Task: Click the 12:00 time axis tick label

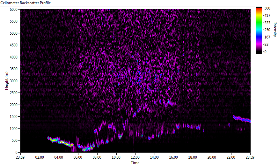Action: tap(135, 157)
